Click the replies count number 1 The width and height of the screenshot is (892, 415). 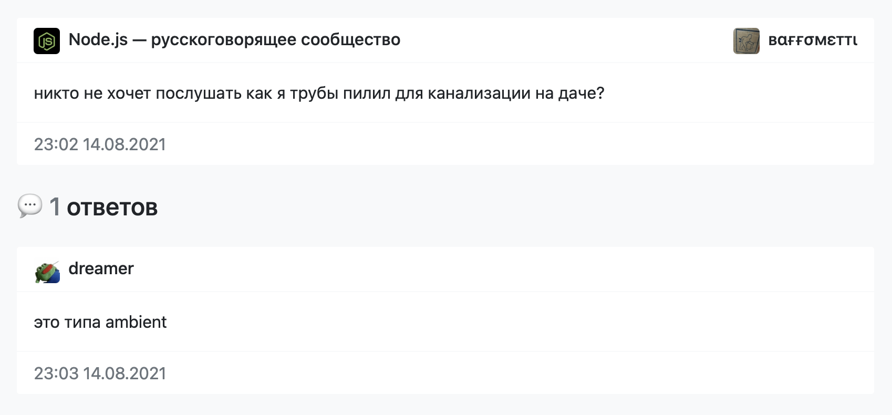tap(55, 207)
